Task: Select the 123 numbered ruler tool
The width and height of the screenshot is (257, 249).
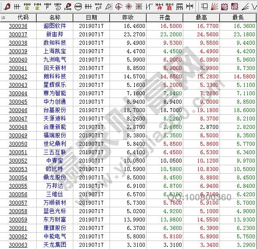Action: [x=180, y=7]
